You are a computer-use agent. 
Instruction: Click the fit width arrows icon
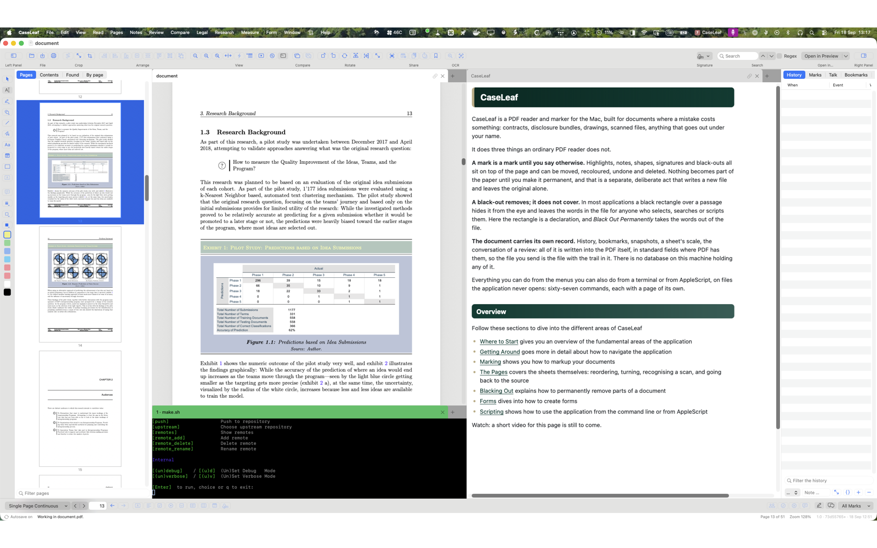coord(228,56)
